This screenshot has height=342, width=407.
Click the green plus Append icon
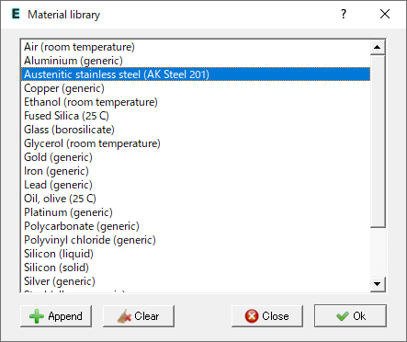pos(37,316)
